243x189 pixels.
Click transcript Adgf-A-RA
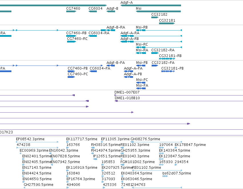130,33
